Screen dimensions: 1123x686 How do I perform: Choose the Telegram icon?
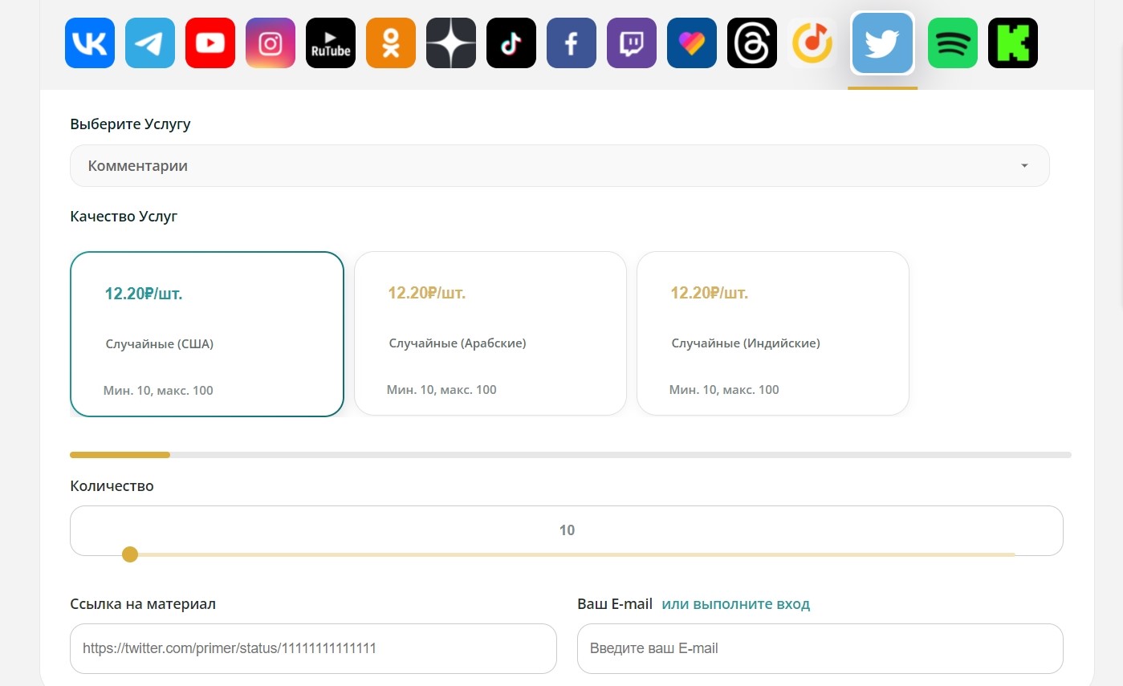(150, 43)
